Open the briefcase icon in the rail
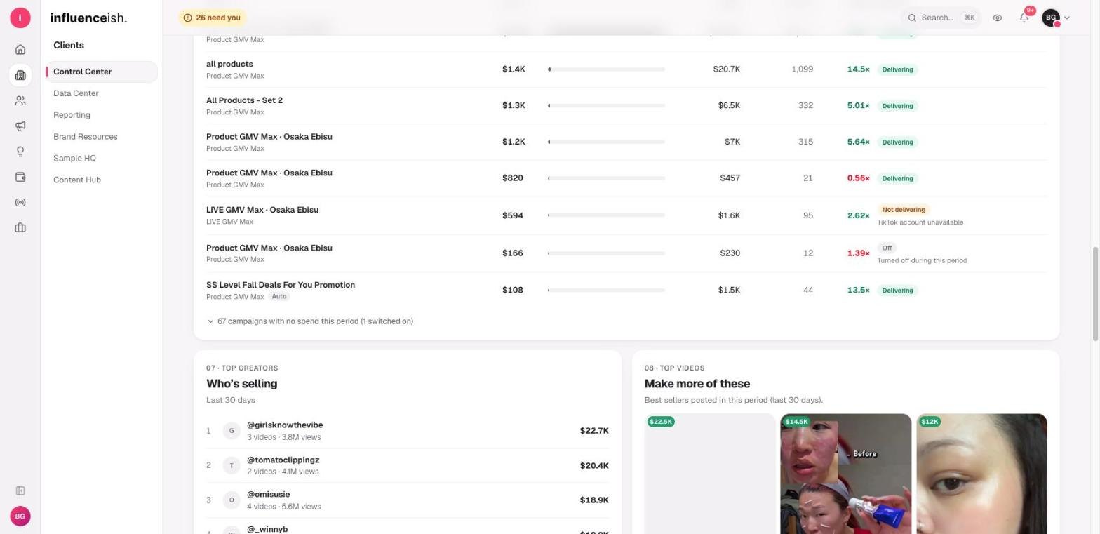 20,227
